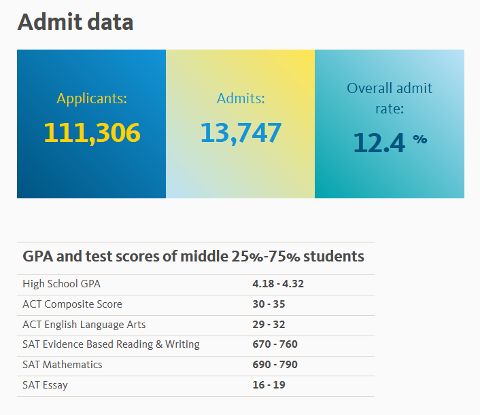480x415 pixels.
Task: Select SAT Evidence Based Reading & Writing label
Action: 111,344
